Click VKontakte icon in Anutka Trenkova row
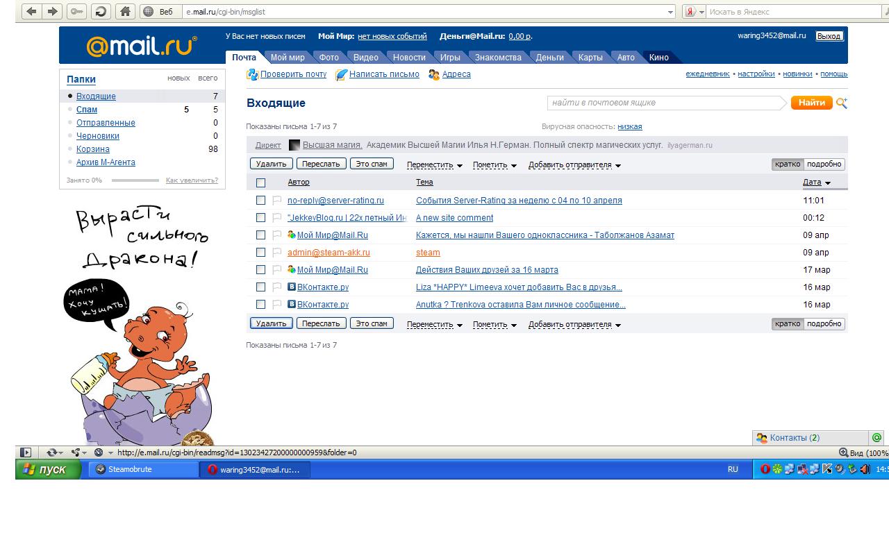This screenshot has width=889, height=533. [292, 305]
